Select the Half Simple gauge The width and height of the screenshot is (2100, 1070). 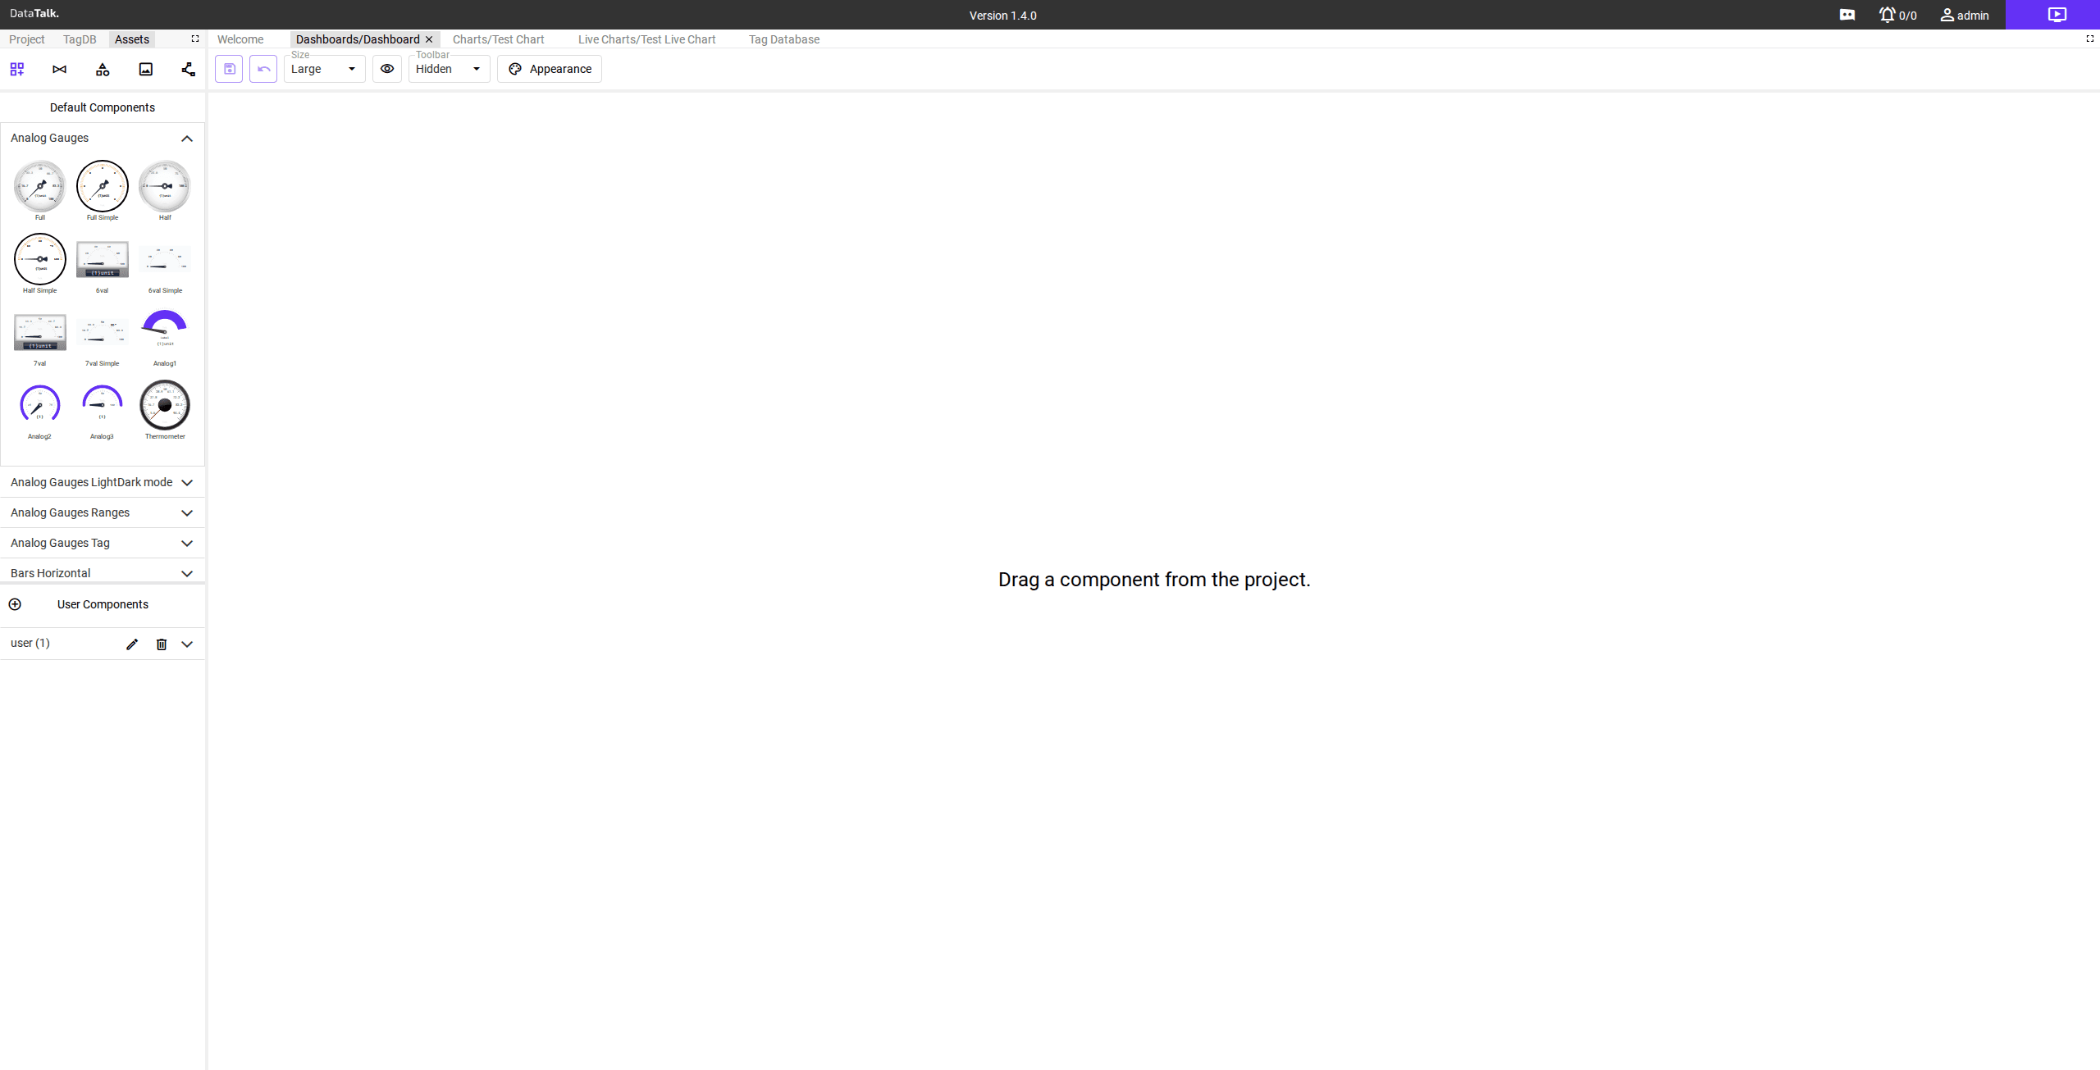[x=40, y=263]
